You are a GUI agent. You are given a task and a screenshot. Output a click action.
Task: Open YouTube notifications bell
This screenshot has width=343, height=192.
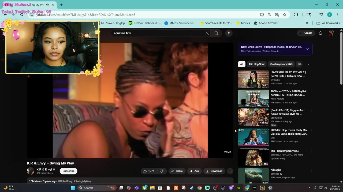(x=320, y=33)
